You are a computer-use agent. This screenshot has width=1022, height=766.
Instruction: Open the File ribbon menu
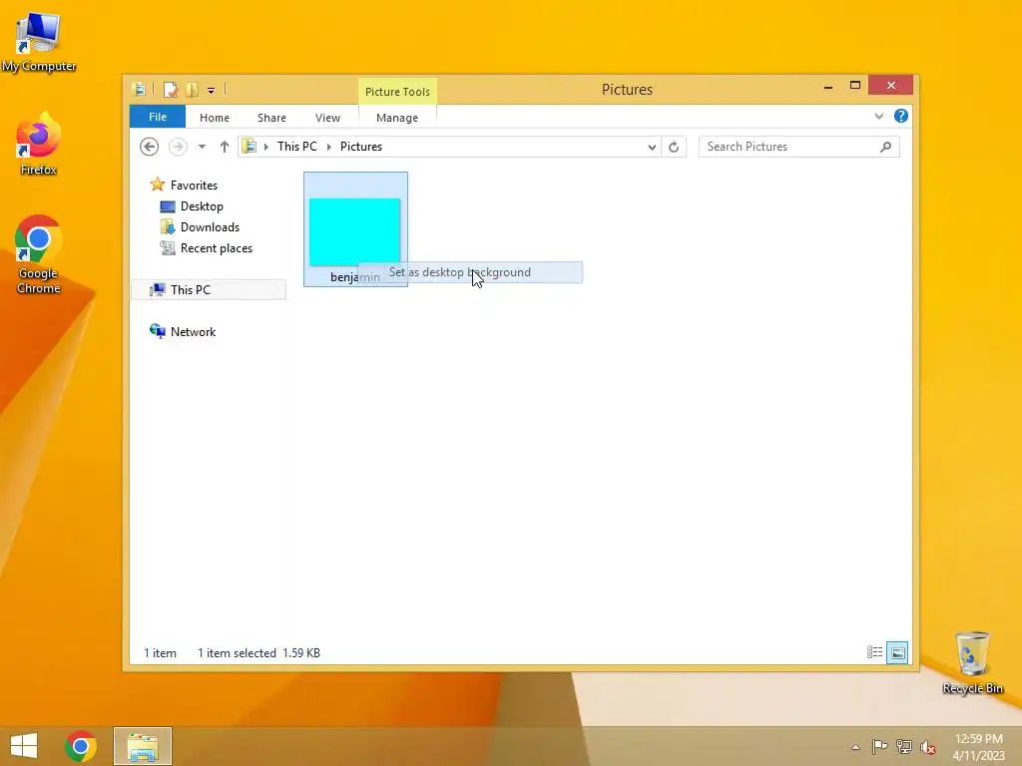point(157,117)
